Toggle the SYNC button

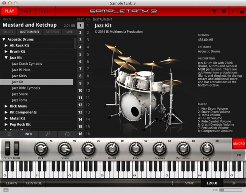pyautogui.click(x=189, y=183)
